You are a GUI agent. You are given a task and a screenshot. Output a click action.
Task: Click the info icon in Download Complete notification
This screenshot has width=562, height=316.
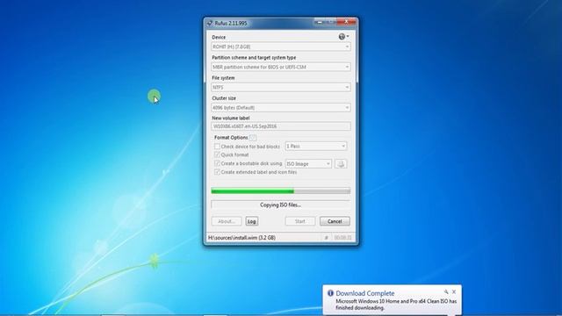coord(330,293)
